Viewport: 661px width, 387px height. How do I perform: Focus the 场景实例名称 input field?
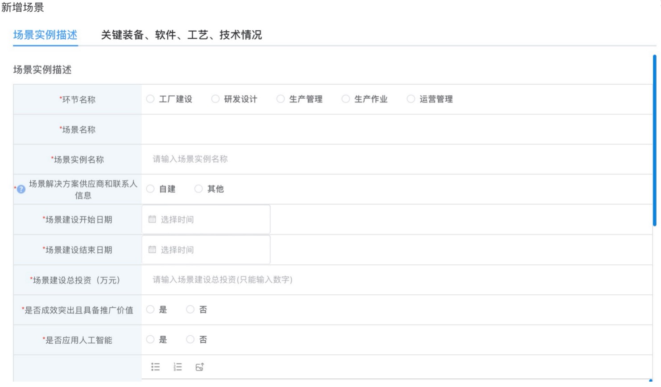click(397, 159)
